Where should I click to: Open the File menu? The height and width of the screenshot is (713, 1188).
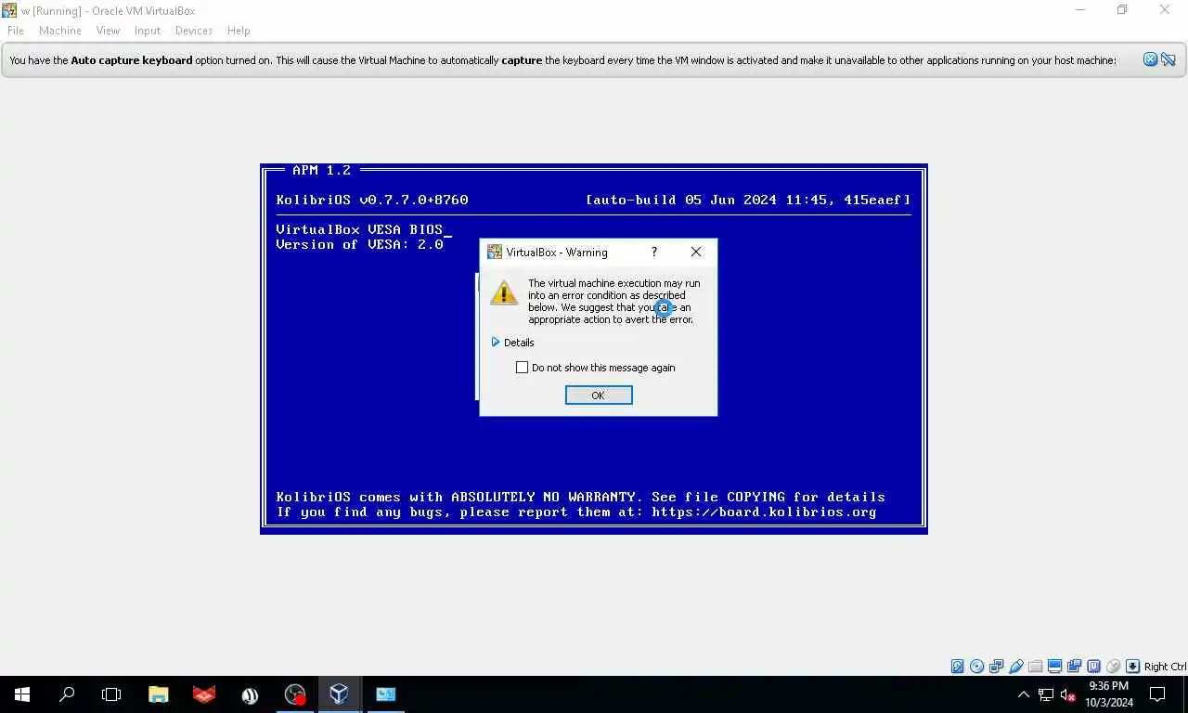(16, 31)
